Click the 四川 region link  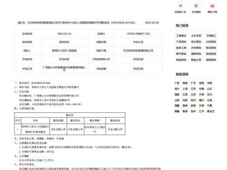point(193,100)
